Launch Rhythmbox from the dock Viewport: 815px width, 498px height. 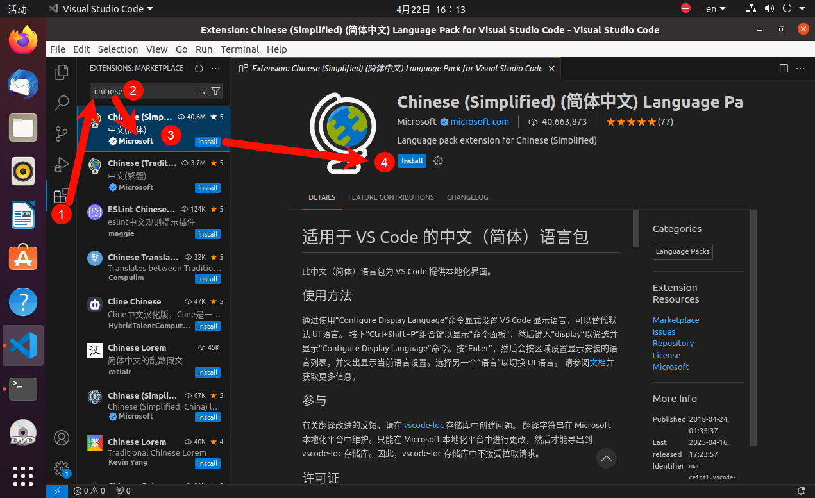click(x=23, y=171)
